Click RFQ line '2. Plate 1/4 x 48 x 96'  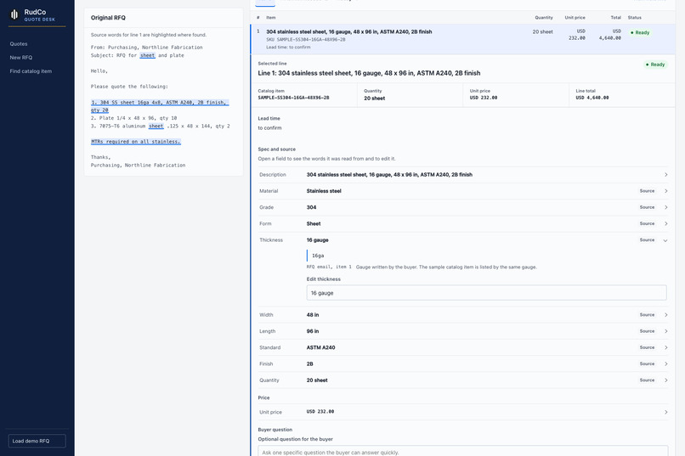click(133, 118)
